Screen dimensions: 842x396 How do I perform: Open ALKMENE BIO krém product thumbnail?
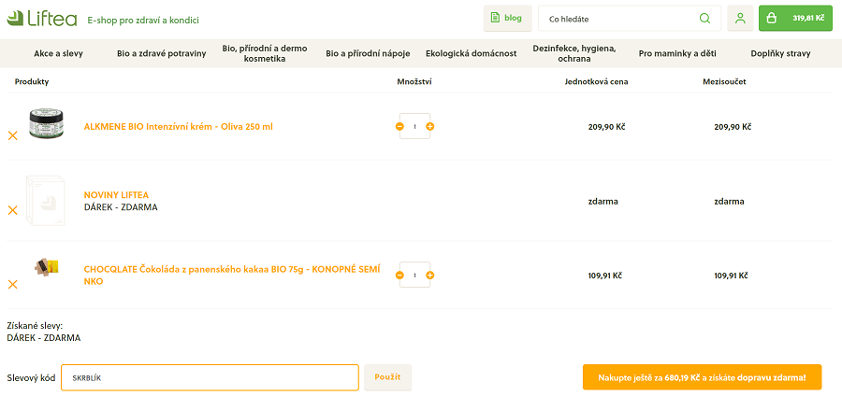pos(46,121)
